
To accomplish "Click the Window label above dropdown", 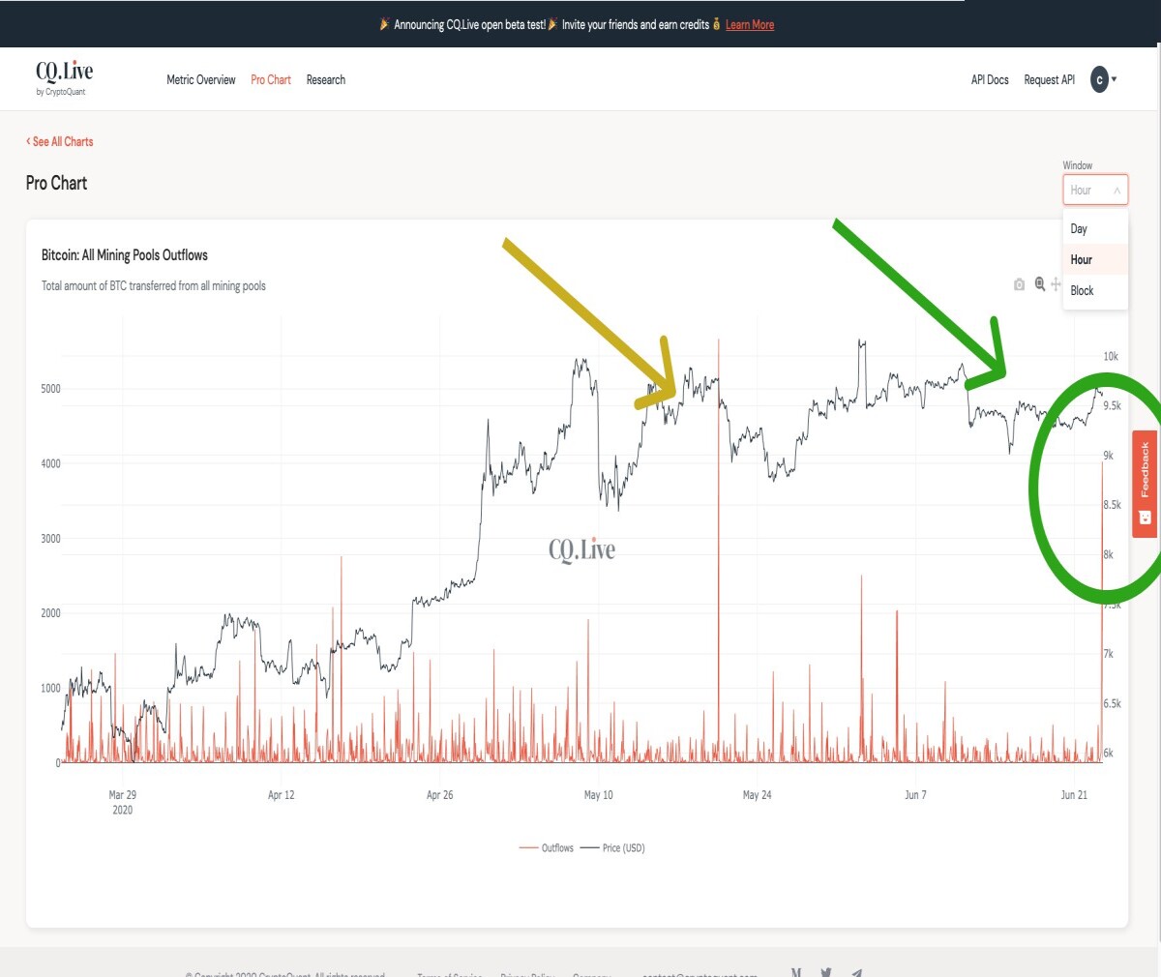I will pyautogui.click(x=1078, y=165).
